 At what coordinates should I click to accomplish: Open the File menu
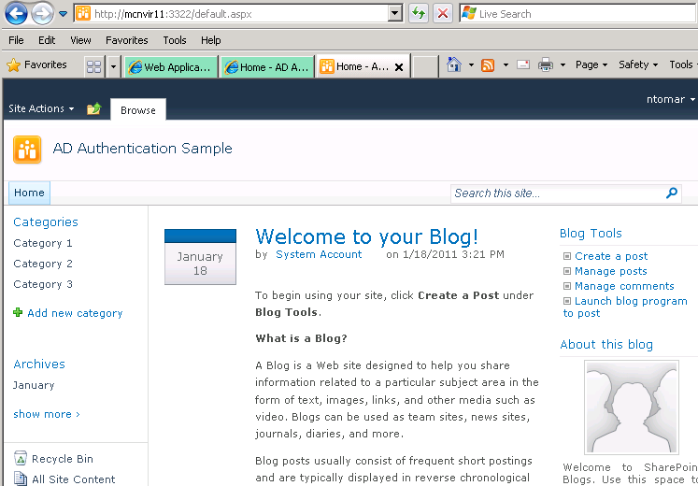point(16,40)
